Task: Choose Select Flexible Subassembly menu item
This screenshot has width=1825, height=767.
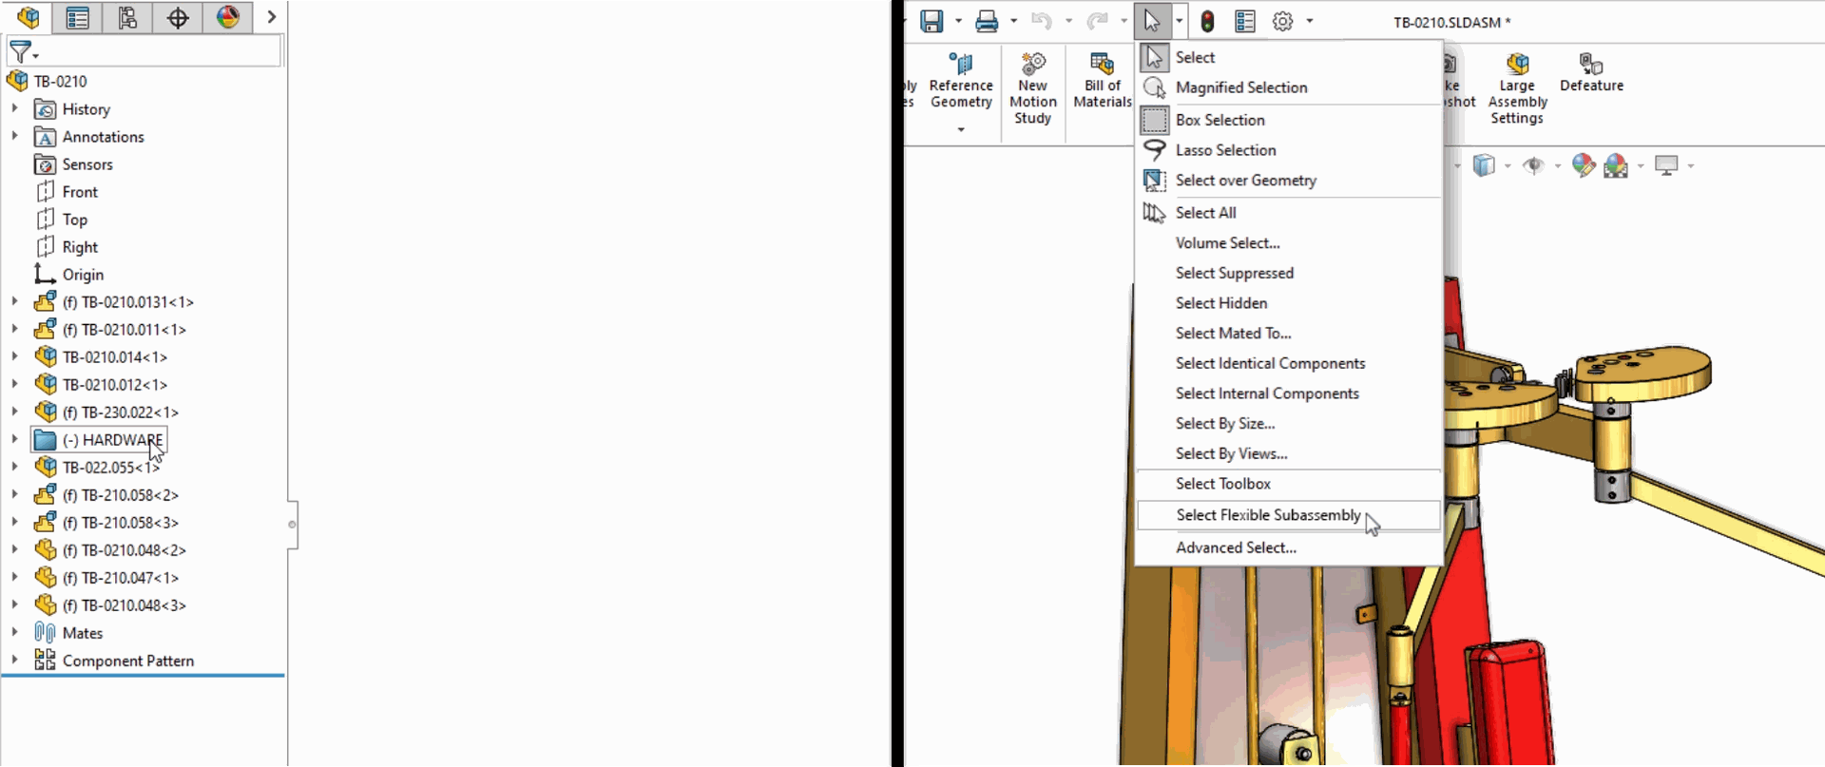Action: coord(1268,515)
